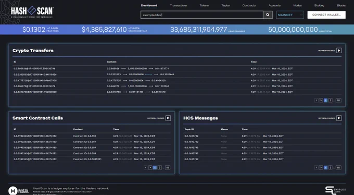Open crypto transfer ID starting 0.0.988926@
The height and width of the screenshot is (195, 354).
tap(34, 68)
